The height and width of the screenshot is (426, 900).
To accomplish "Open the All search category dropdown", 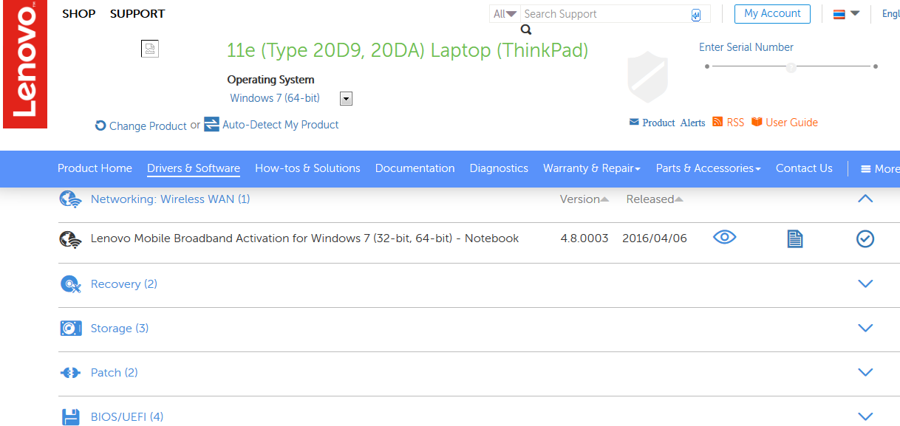I will (x=505, y=14).
